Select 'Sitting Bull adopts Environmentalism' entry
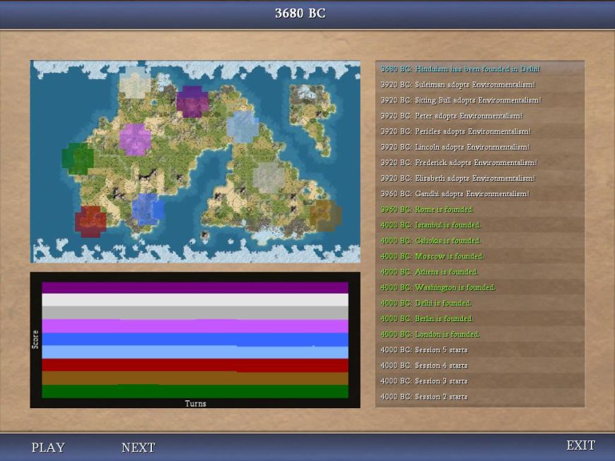The width and height of the screenshot is (615, 461). coord(480,100)
